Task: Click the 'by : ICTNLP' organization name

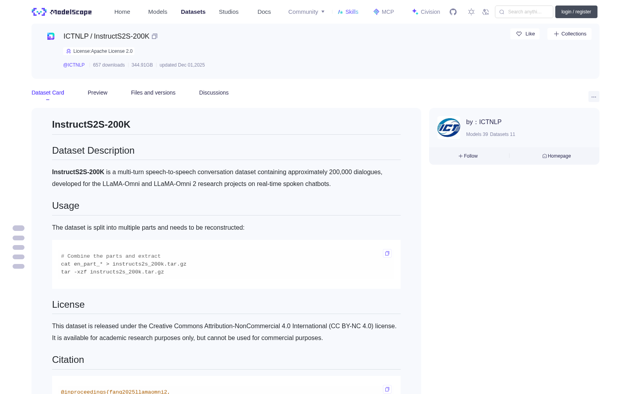Action: pos(484,122)
